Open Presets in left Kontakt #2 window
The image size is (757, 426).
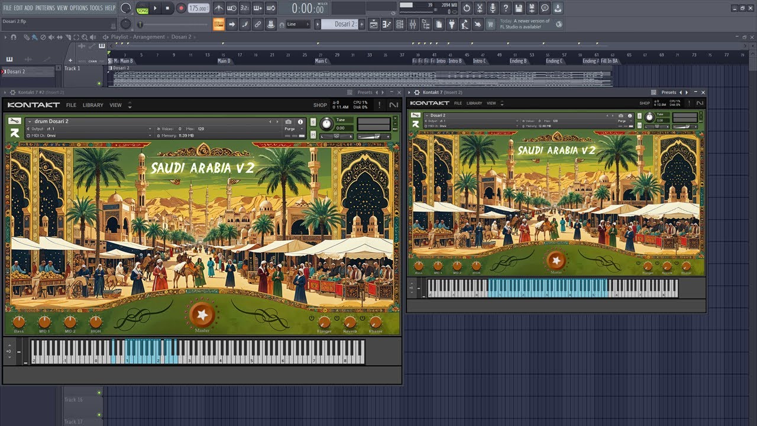365,92
